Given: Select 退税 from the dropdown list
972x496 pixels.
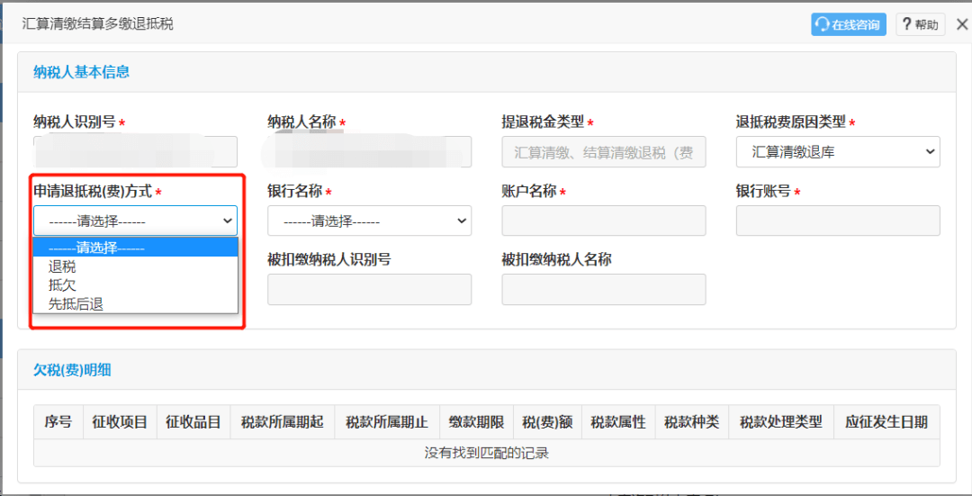Looking at the screenshot, I should pyautogui.click(x=63, y=266).
